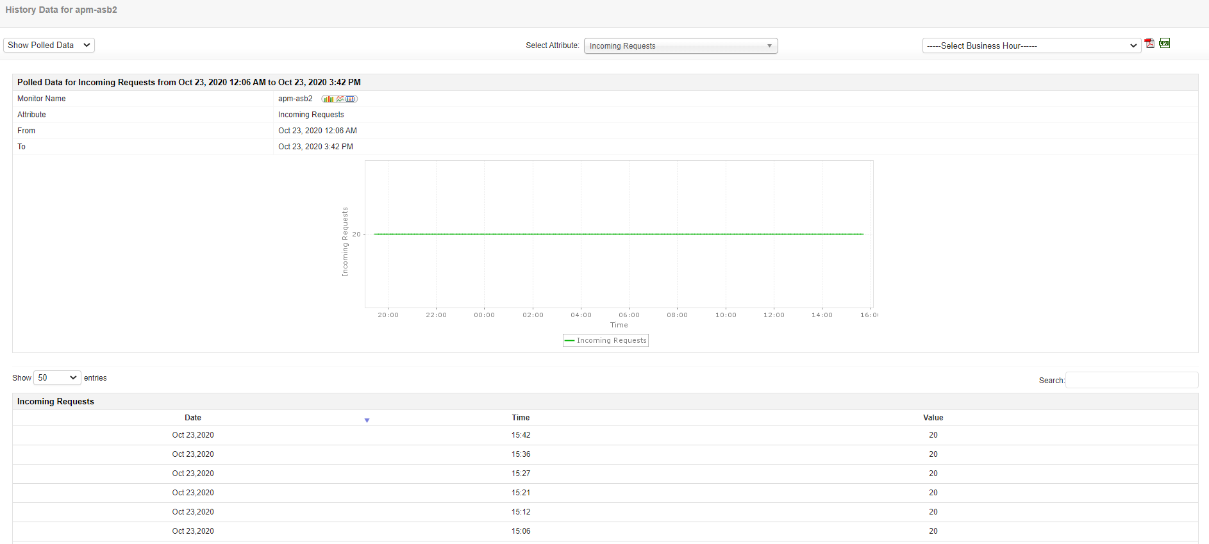Click the Date column sort arrow
The height and width of the screenshot is (544, 1209).
click(x=367, y=420)
